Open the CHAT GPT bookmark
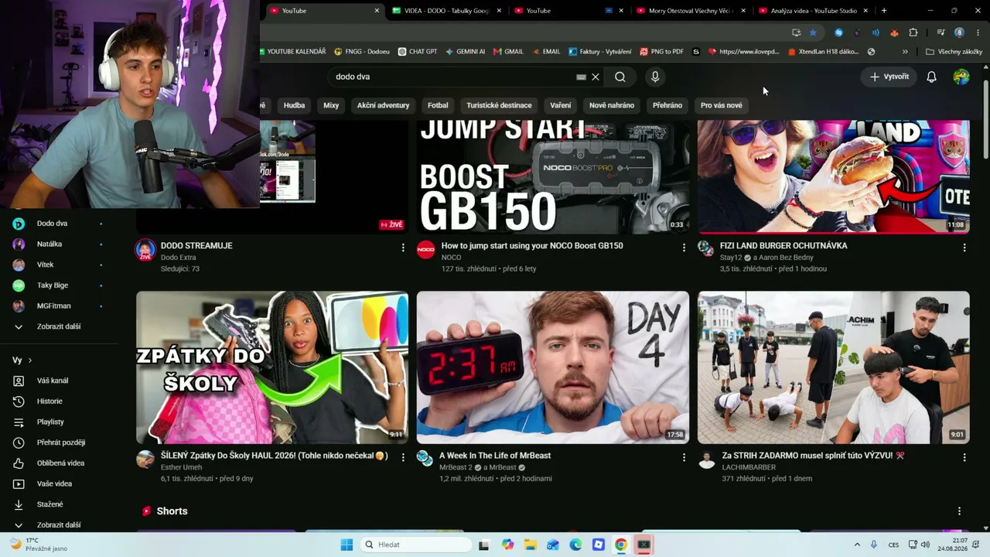The width and height of the screenshot is (990, 557). pyautogui.click(x=418, y=52)
